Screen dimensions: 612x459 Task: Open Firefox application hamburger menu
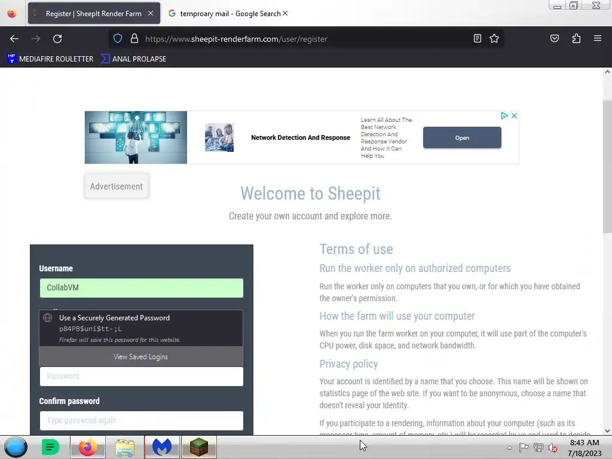point(598,38)
